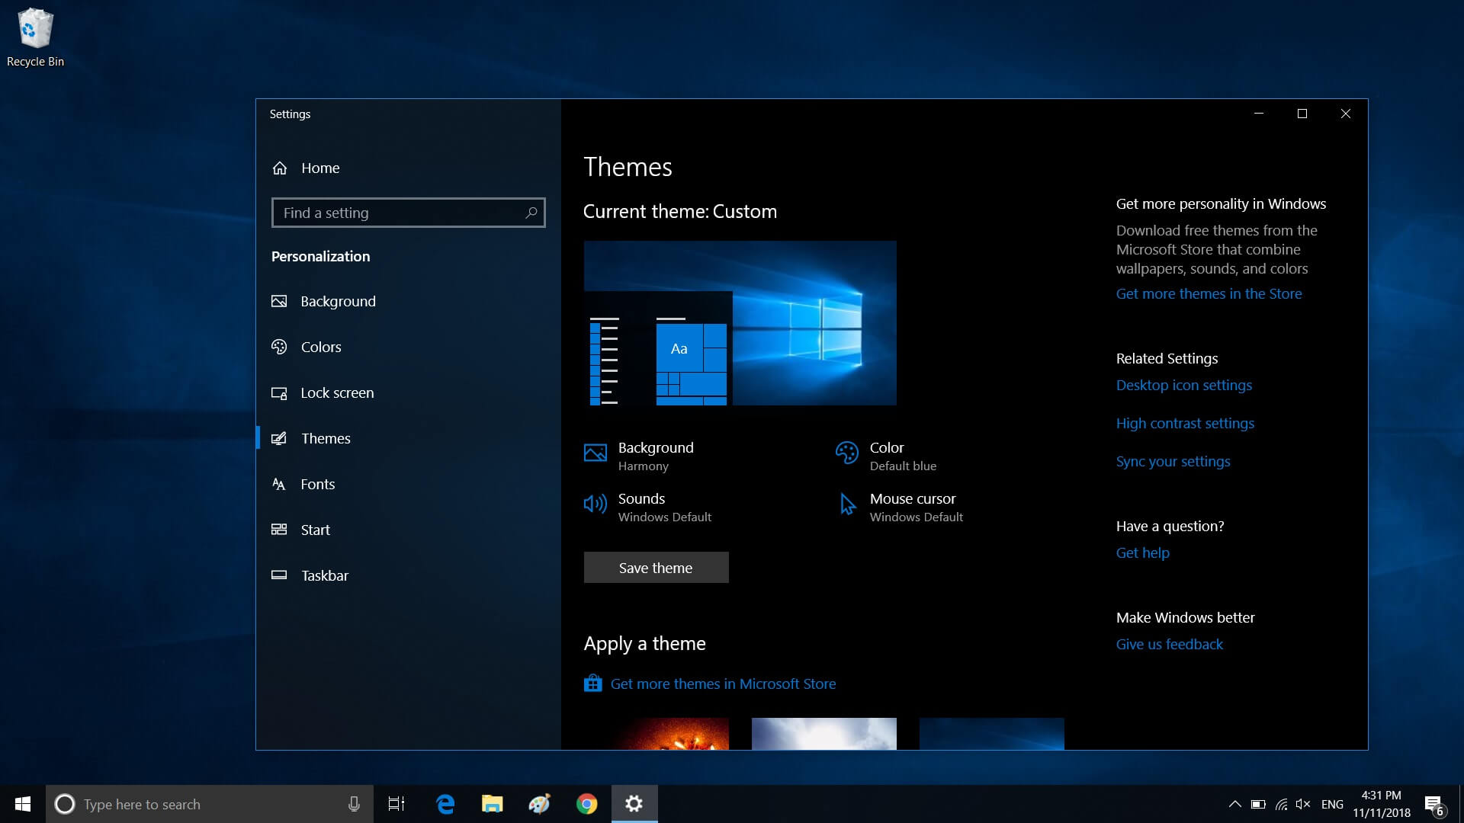Open the Colors personalization page
This screenshot has width=1464, height=823.
[409, 347]
